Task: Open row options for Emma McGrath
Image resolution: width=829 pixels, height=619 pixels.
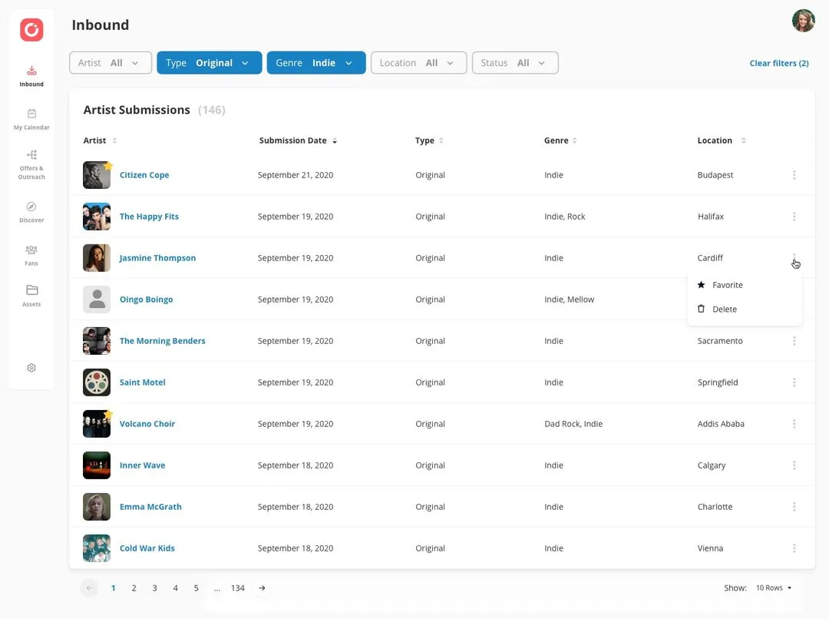Action: pos(794,507)
